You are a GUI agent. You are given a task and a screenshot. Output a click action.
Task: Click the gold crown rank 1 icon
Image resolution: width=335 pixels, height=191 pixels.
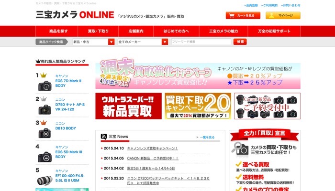click(44, 75)
